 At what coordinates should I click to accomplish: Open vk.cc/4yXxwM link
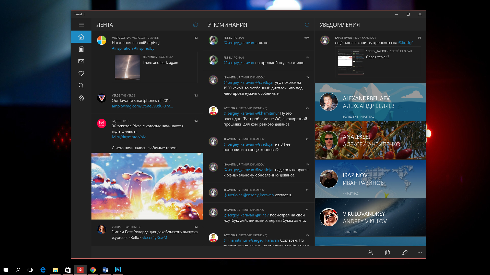pyautogui.click(x=155, y=238)
